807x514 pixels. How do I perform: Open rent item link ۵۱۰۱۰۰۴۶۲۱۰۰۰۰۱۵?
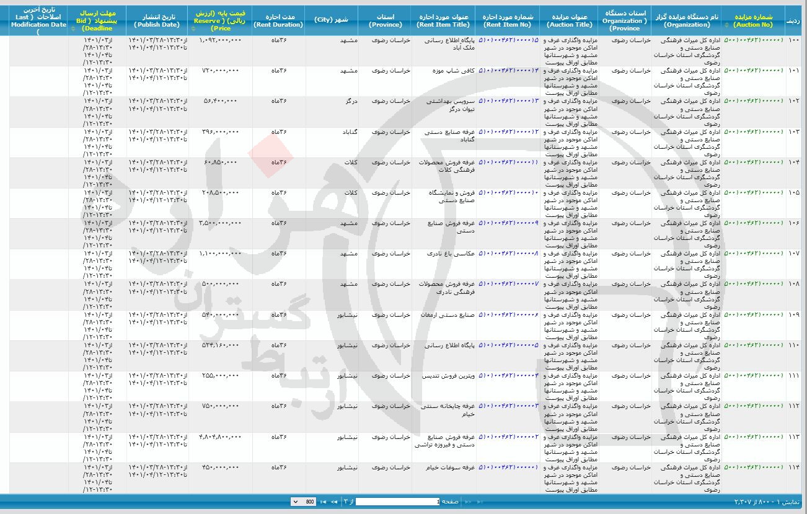508,39
